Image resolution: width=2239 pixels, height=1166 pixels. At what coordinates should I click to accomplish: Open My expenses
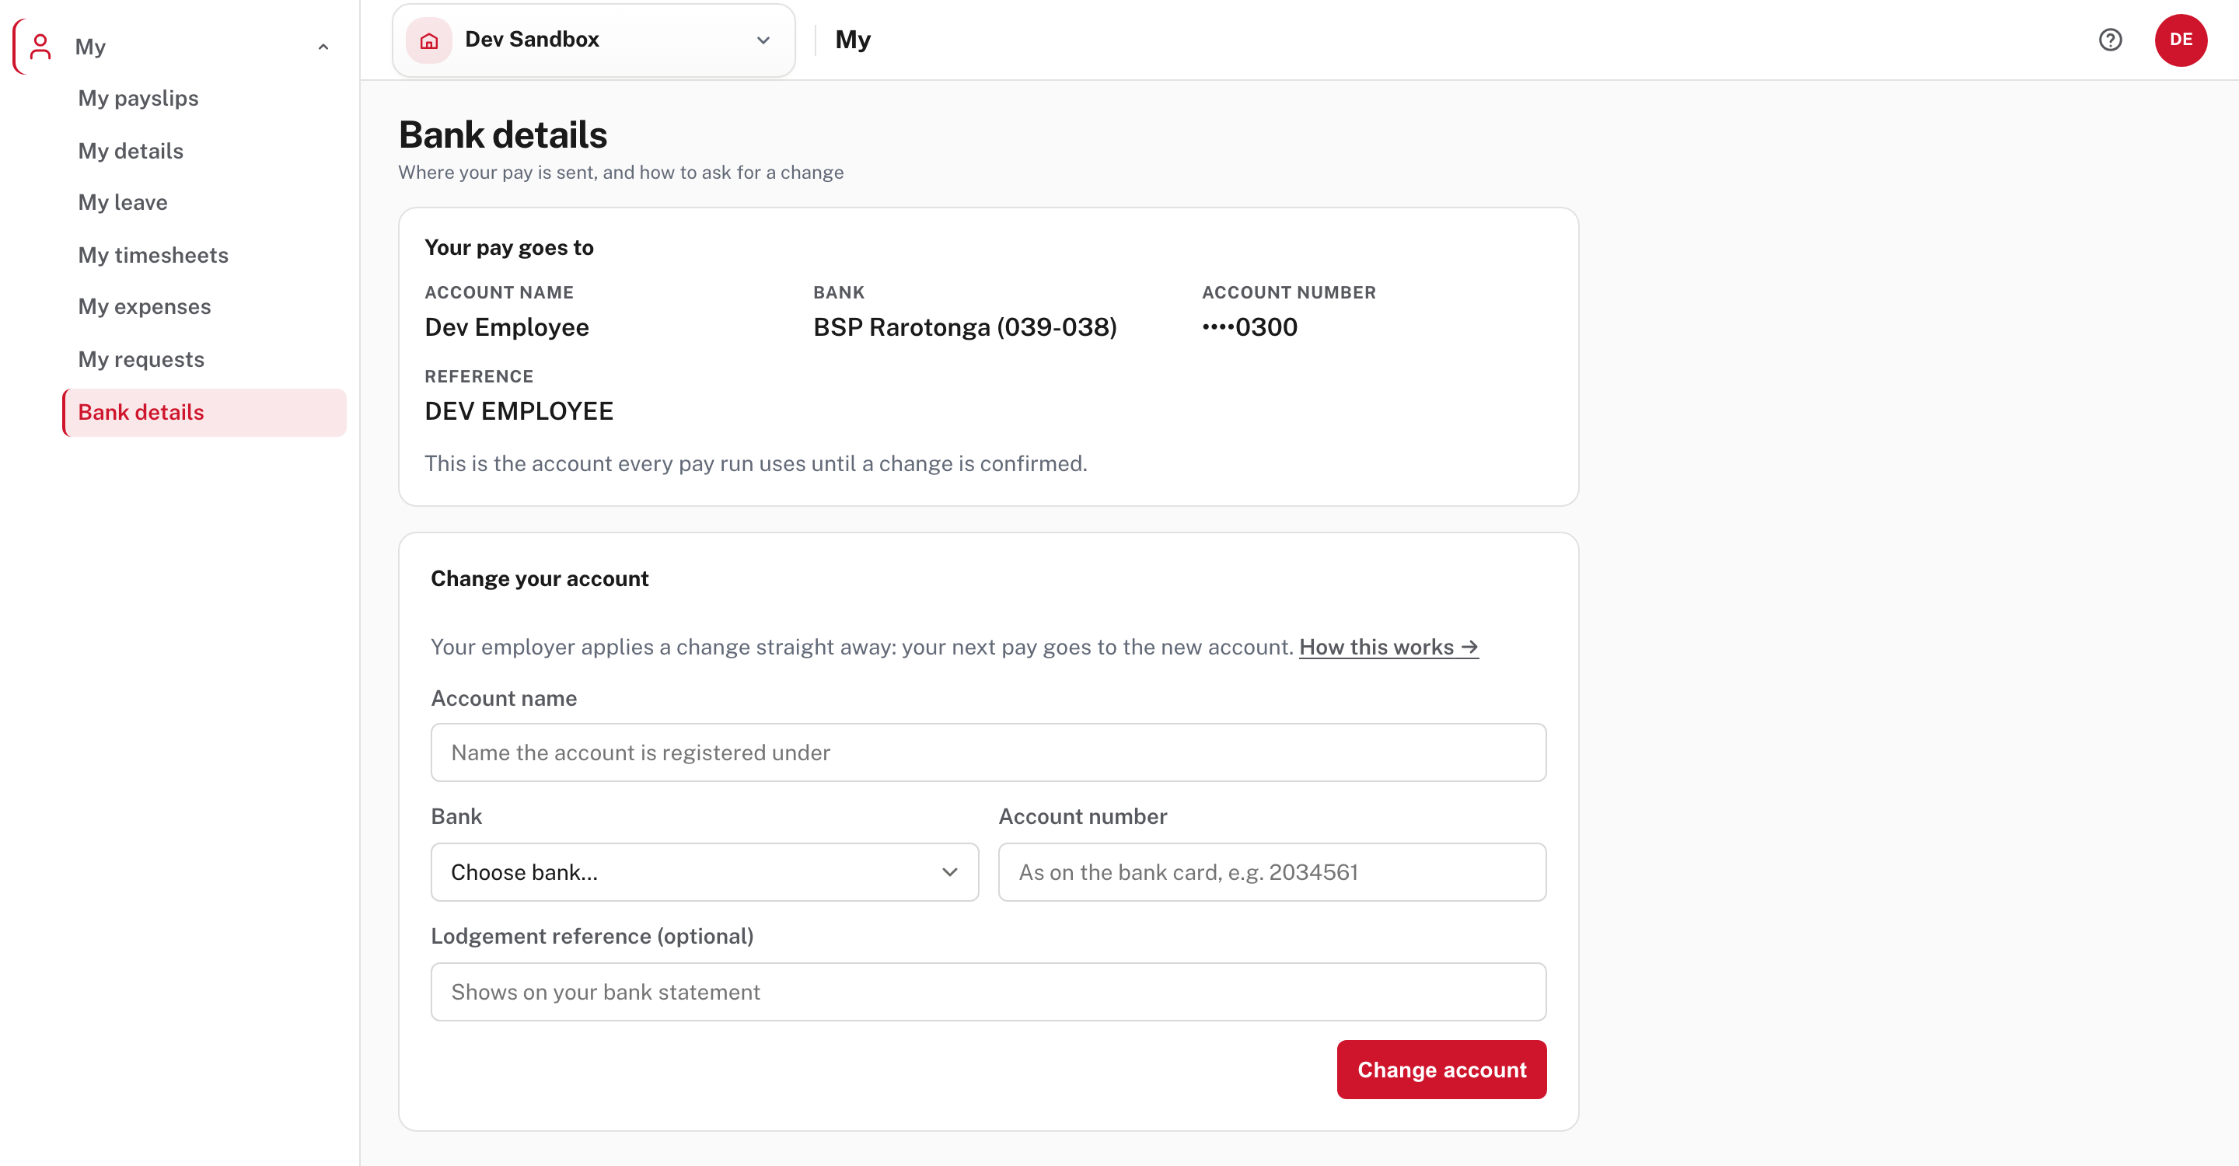(x=145, y=307)
